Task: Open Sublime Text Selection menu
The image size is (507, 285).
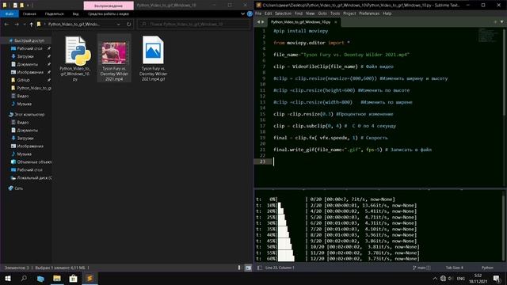Action: 283,13
